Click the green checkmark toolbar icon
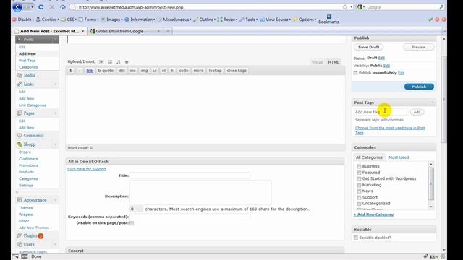Viewport: 463px width, 260px height. [x=430, y=19]
